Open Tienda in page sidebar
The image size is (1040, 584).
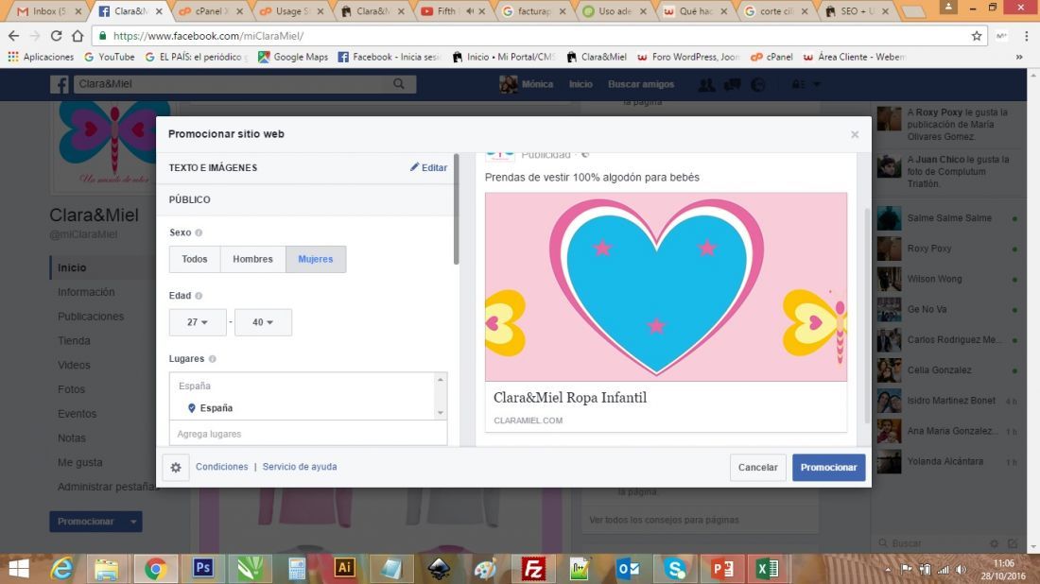74,341
